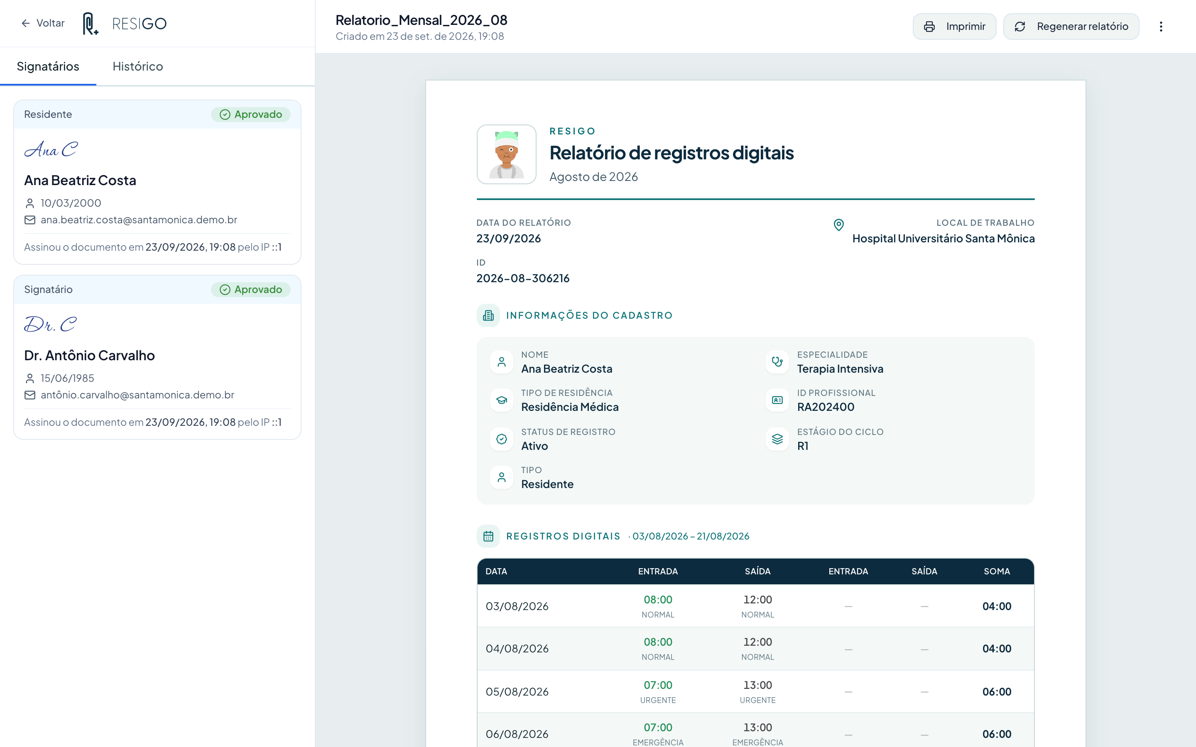This screenshot has width=1196, height=747.
Task: Click the back arrow icon beside Voltar
Action: point(26,23)
